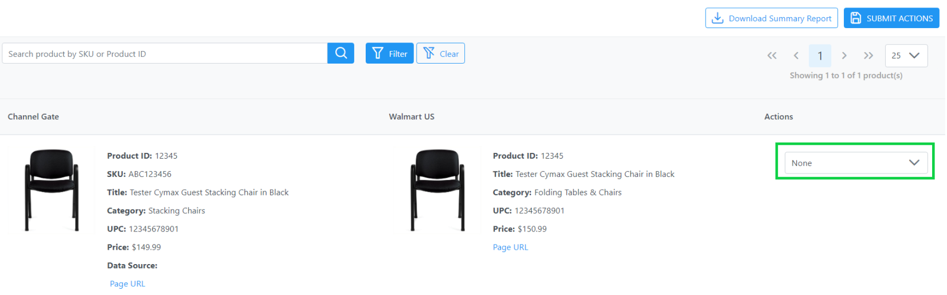Click the Filter funnel button
The height and width of the screenshot is (295, 947).
tap(389, 53)
